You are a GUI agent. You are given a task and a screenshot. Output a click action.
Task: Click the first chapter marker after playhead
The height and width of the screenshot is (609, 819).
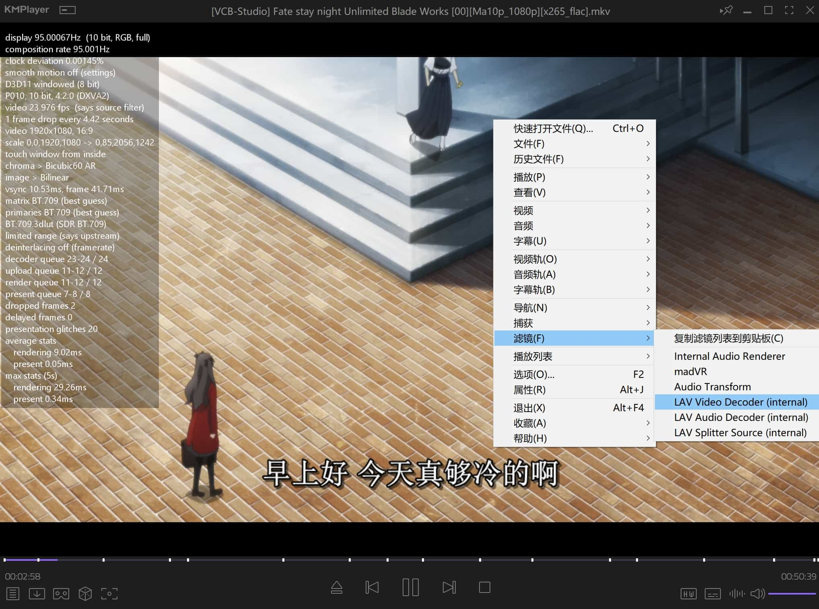tap(103, 560)
